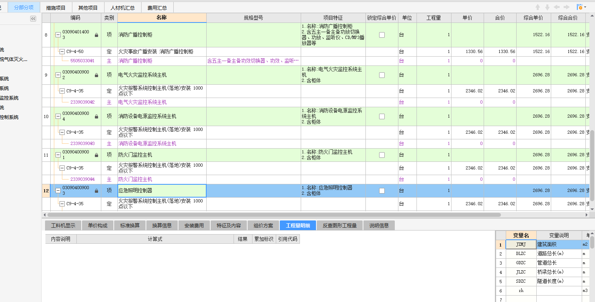Image resolution: width=595 pixels, height=302 pixels.
Task: Select the DLZC variable row
Action: (542, 254)
